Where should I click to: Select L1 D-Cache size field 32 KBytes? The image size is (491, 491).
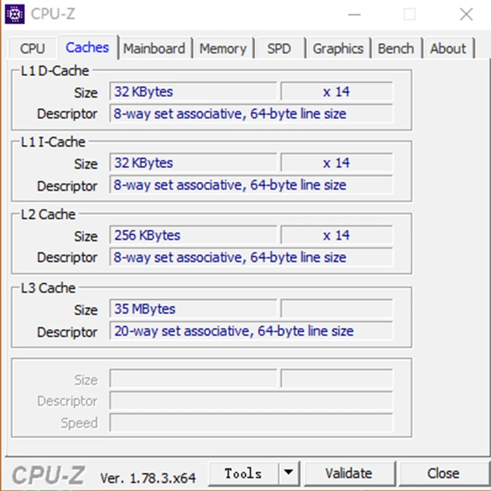click(x=193, y=91)
